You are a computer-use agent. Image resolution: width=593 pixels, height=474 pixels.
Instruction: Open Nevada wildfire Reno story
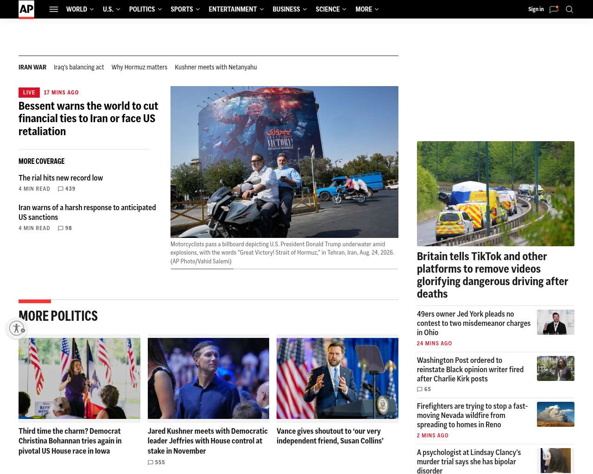473,415
